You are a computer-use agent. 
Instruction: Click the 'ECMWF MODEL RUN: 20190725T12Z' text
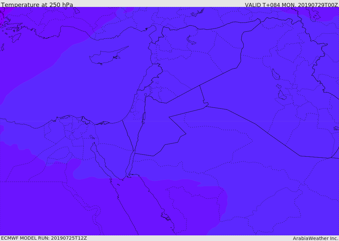coord(44,238)
